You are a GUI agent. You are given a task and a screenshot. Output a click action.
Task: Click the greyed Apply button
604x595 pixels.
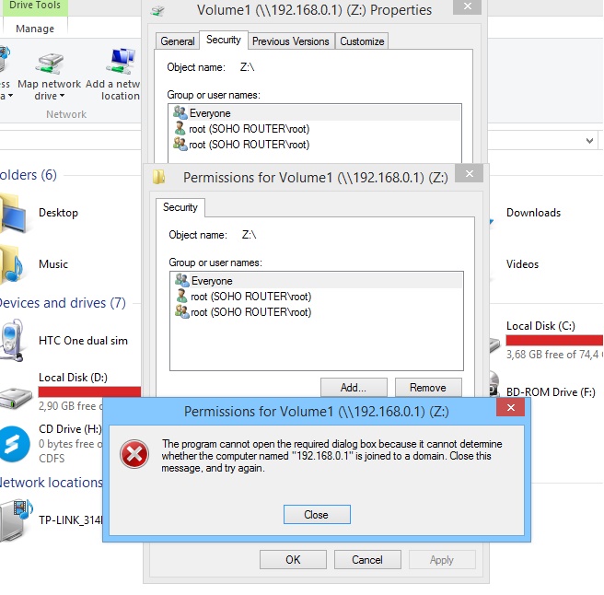(x=442, y=560)
